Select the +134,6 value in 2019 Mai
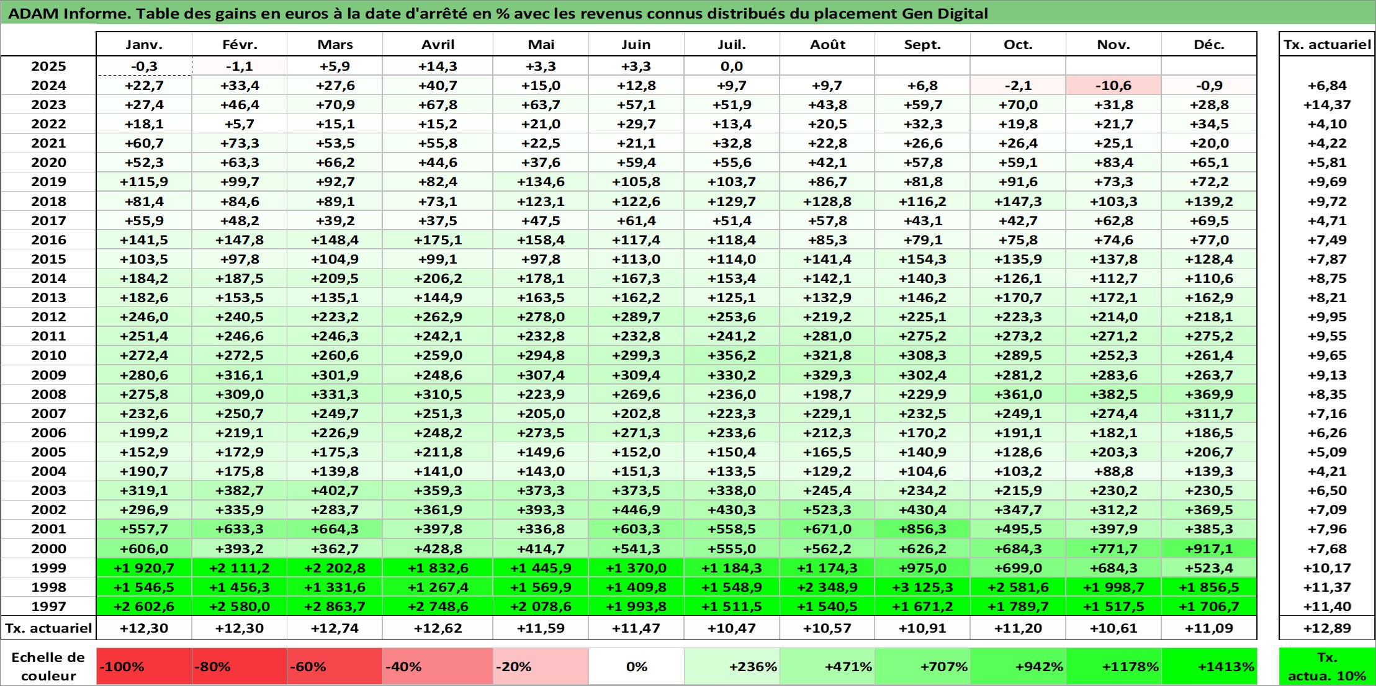The image size is (1376, 686). (x=541, y=182)
